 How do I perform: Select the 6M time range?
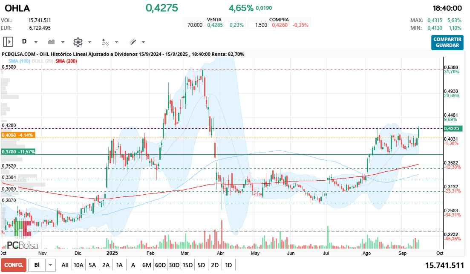click(x=147, y=265)
